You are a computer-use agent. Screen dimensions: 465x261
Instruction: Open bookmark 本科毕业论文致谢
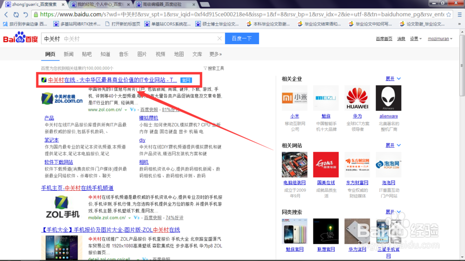[268, 24]
